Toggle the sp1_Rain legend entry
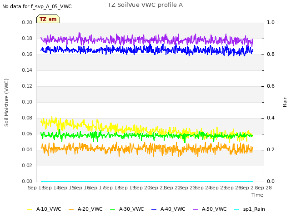The height and width of the screenshot is (218, 291). pos(250,209)
